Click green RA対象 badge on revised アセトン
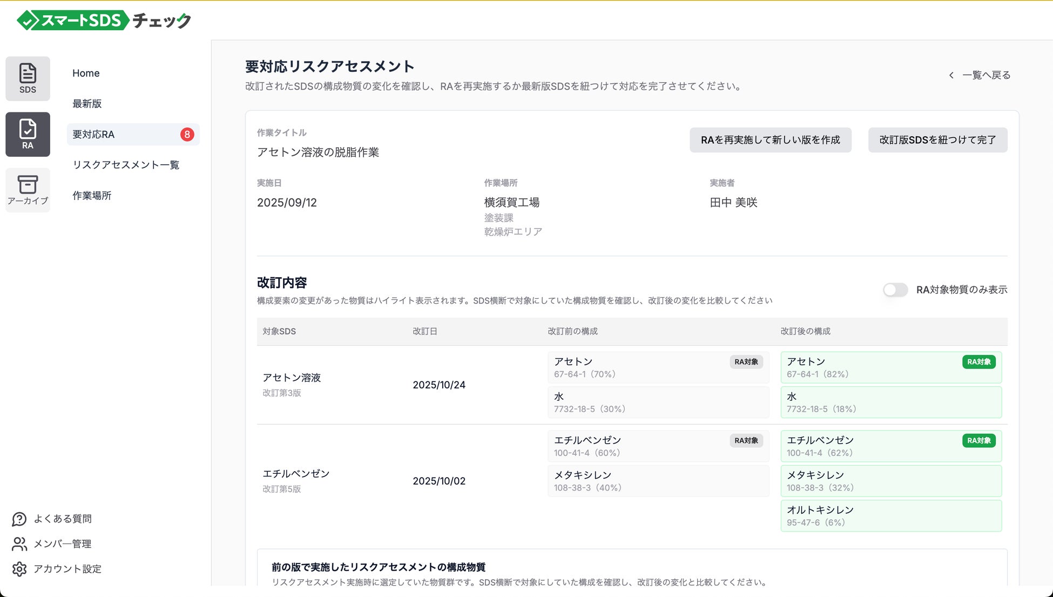 (978, 362)
